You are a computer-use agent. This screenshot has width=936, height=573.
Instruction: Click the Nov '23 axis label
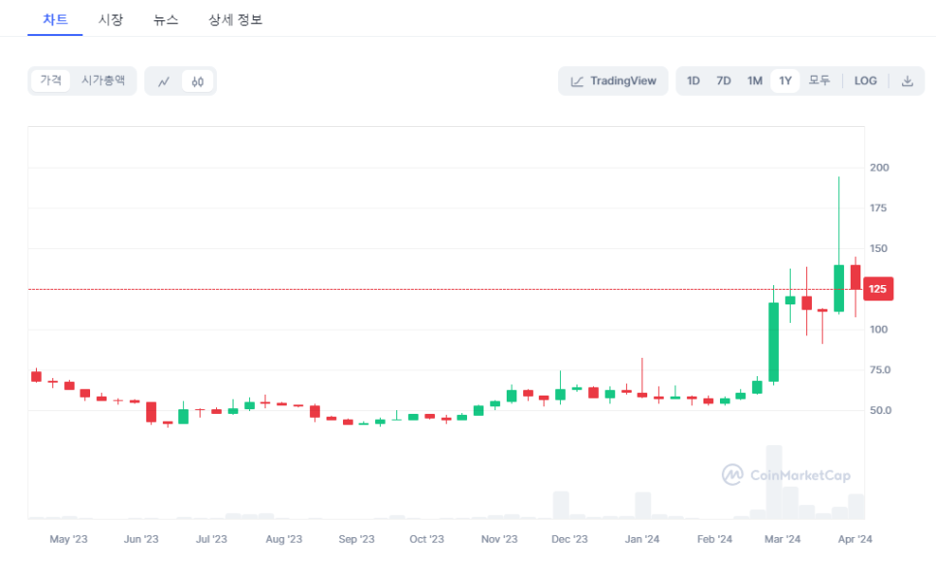point(499,539)
